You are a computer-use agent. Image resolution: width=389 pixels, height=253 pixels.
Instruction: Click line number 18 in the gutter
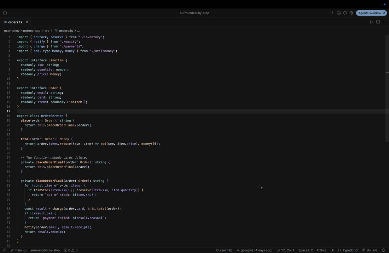(x=8, y=116)
